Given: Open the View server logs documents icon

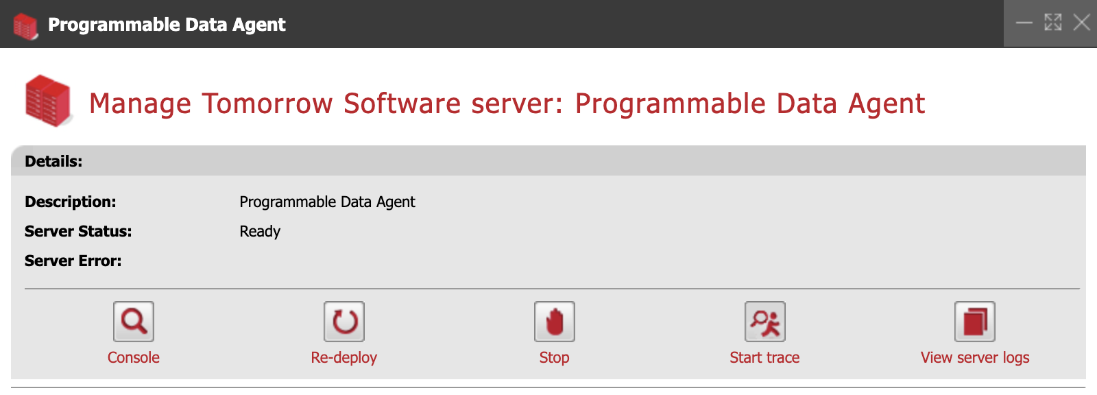Looking at the screenshot, I should tap(974, 322).
